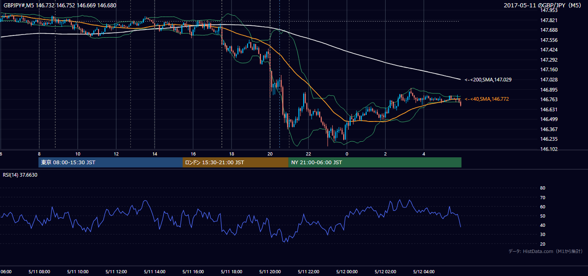Click price axis label 147.821

tap(549, 20)
